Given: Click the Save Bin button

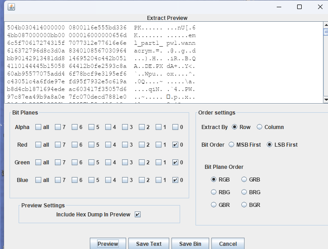Looking at the screenshot, I should click(190, 244).
